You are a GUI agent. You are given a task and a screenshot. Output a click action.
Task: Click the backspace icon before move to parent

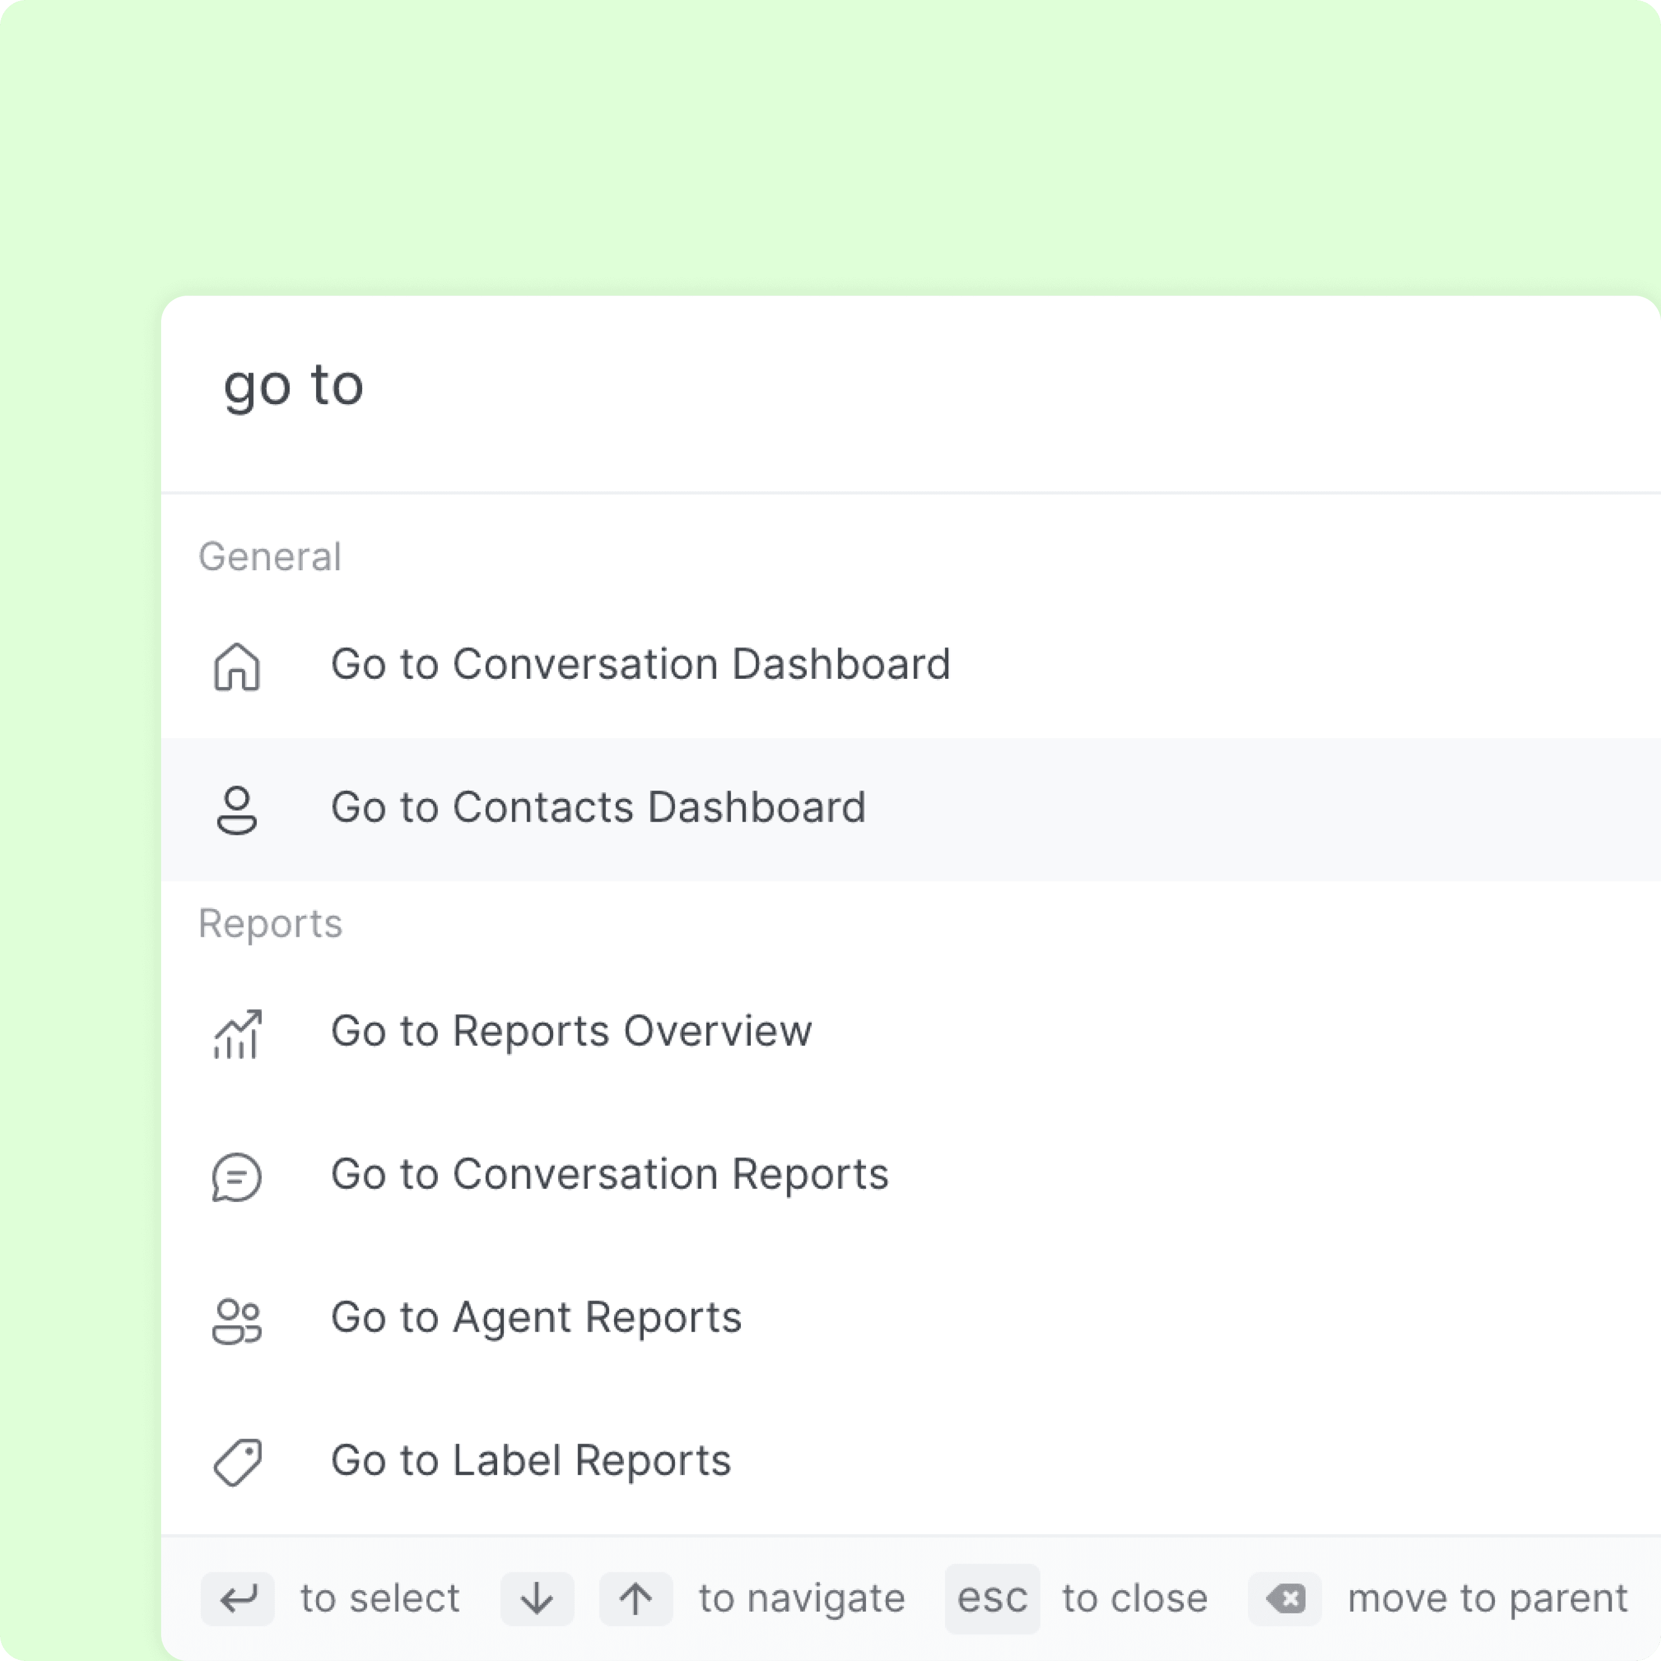(x=1285, y=1598)
